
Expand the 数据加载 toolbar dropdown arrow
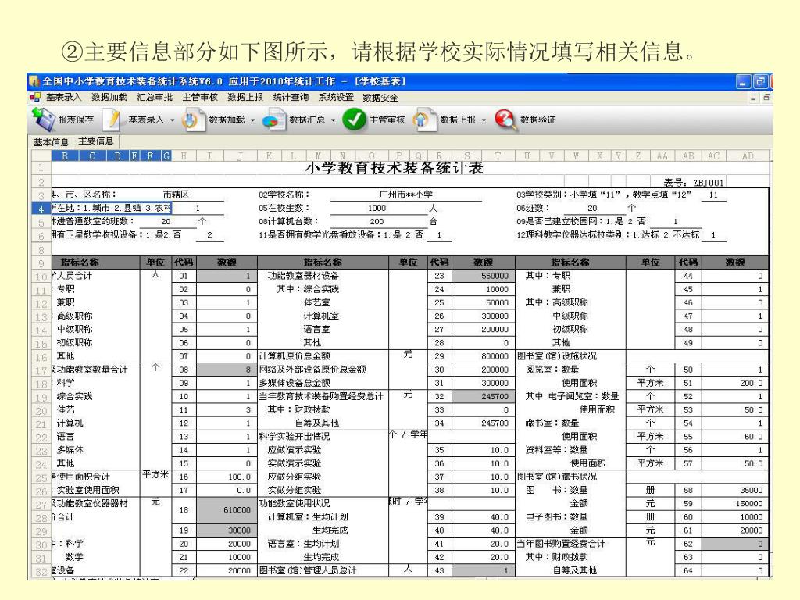(x=252, y=121)
